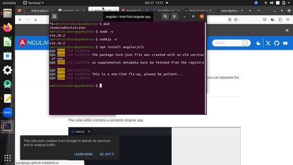Click the Angular logo

pyautogui.click(x=34, y=43)
